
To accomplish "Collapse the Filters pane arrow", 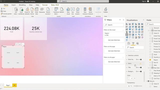I will pyautogui.click(x=123, y=20).
